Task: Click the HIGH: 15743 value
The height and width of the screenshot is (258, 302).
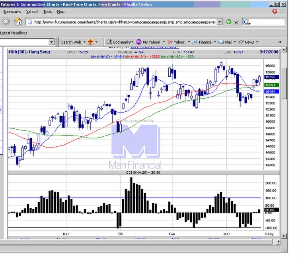Action: pyautogui.click(x=183, y=52)
